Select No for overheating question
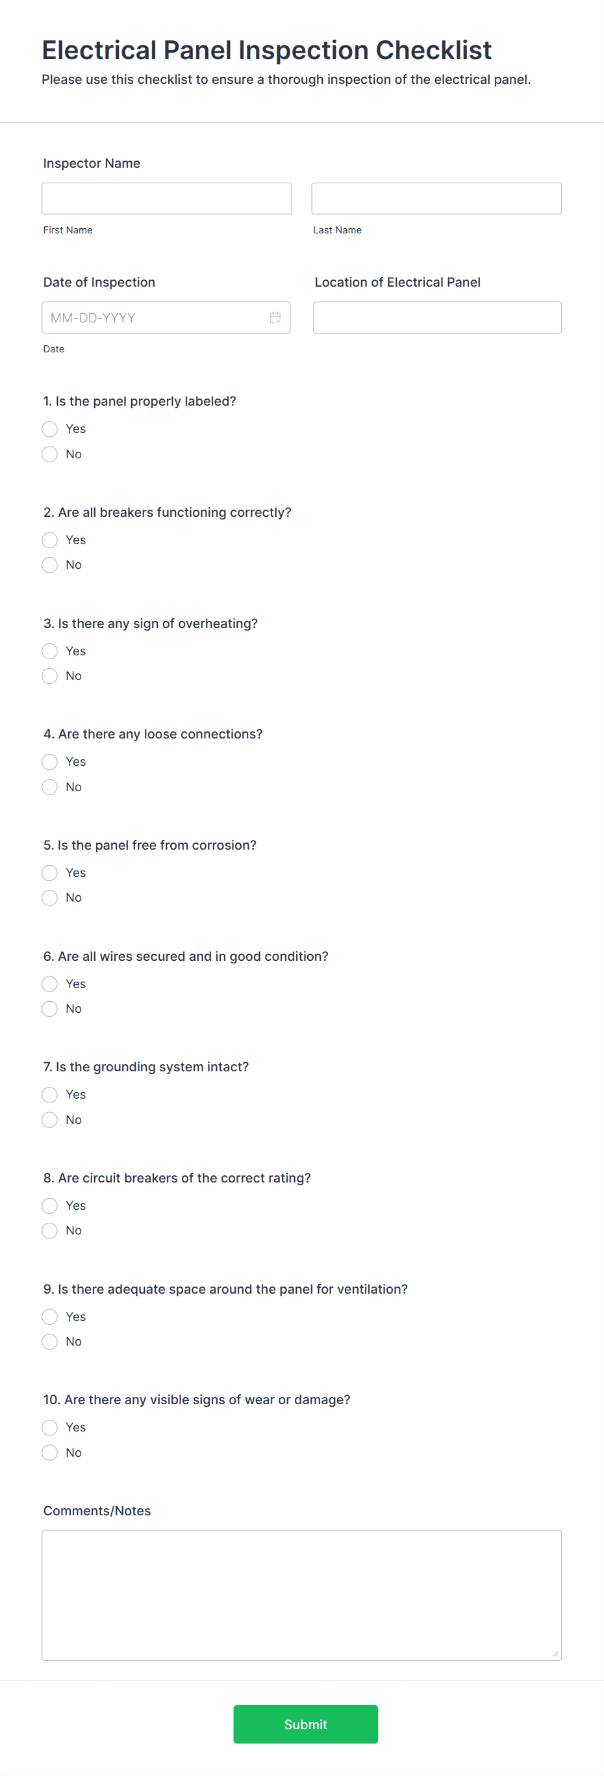 (x=49, y=675)
